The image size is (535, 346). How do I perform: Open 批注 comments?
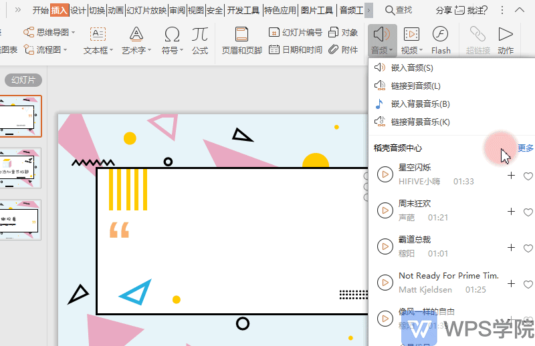tap(471, 10)
